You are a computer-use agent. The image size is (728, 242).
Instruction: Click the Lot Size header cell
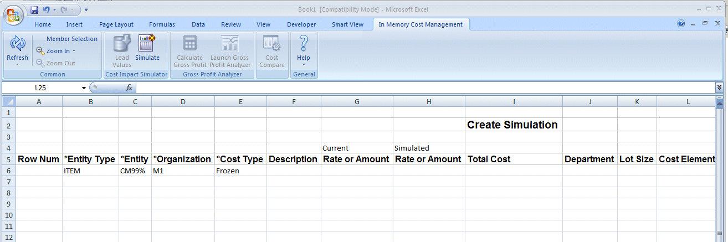click(x=637, y=159)
